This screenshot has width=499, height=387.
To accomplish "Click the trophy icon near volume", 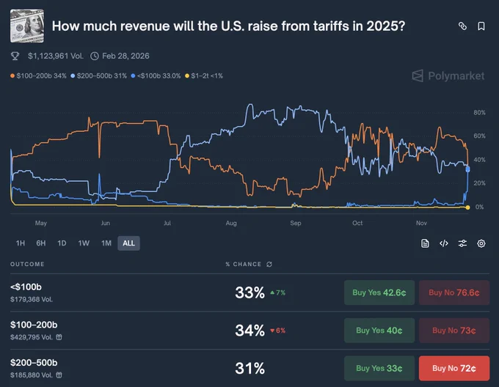I will [x=15, y=56].
